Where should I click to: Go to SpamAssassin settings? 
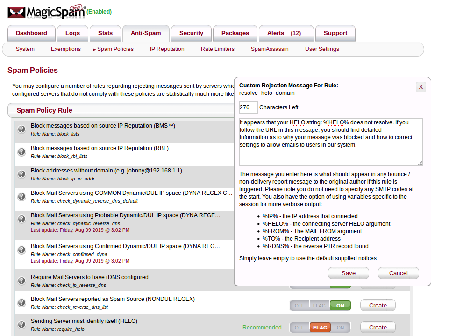pyautogui.click(x=270, y=49)
